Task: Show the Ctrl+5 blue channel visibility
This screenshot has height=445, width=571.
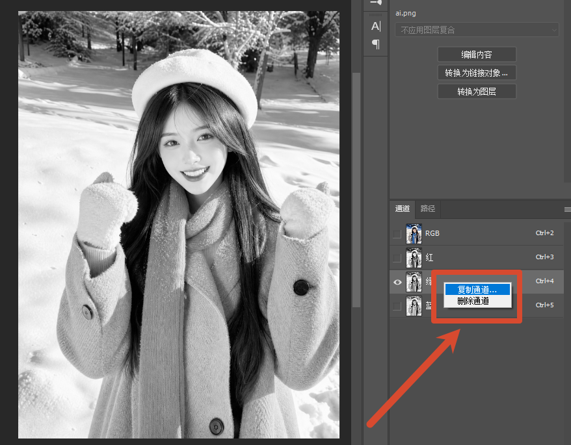Action: point(397,306)
